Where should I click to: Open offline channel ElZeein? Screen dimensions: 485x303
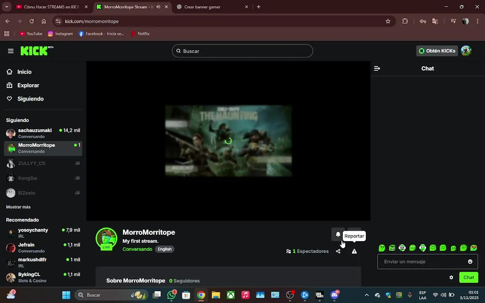tap(43, 193)
